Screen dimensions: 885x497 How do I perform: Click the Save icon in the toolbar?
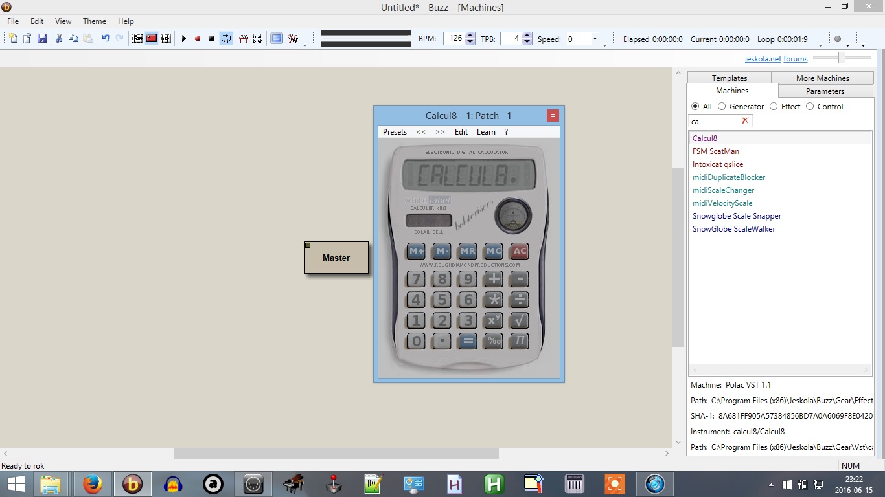coord(41,38)
